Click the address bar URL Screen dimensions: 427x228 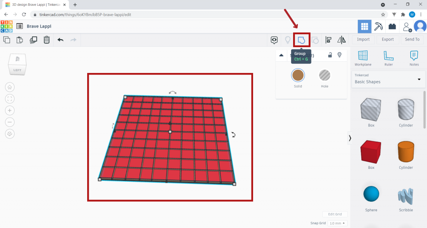(85, 15)
